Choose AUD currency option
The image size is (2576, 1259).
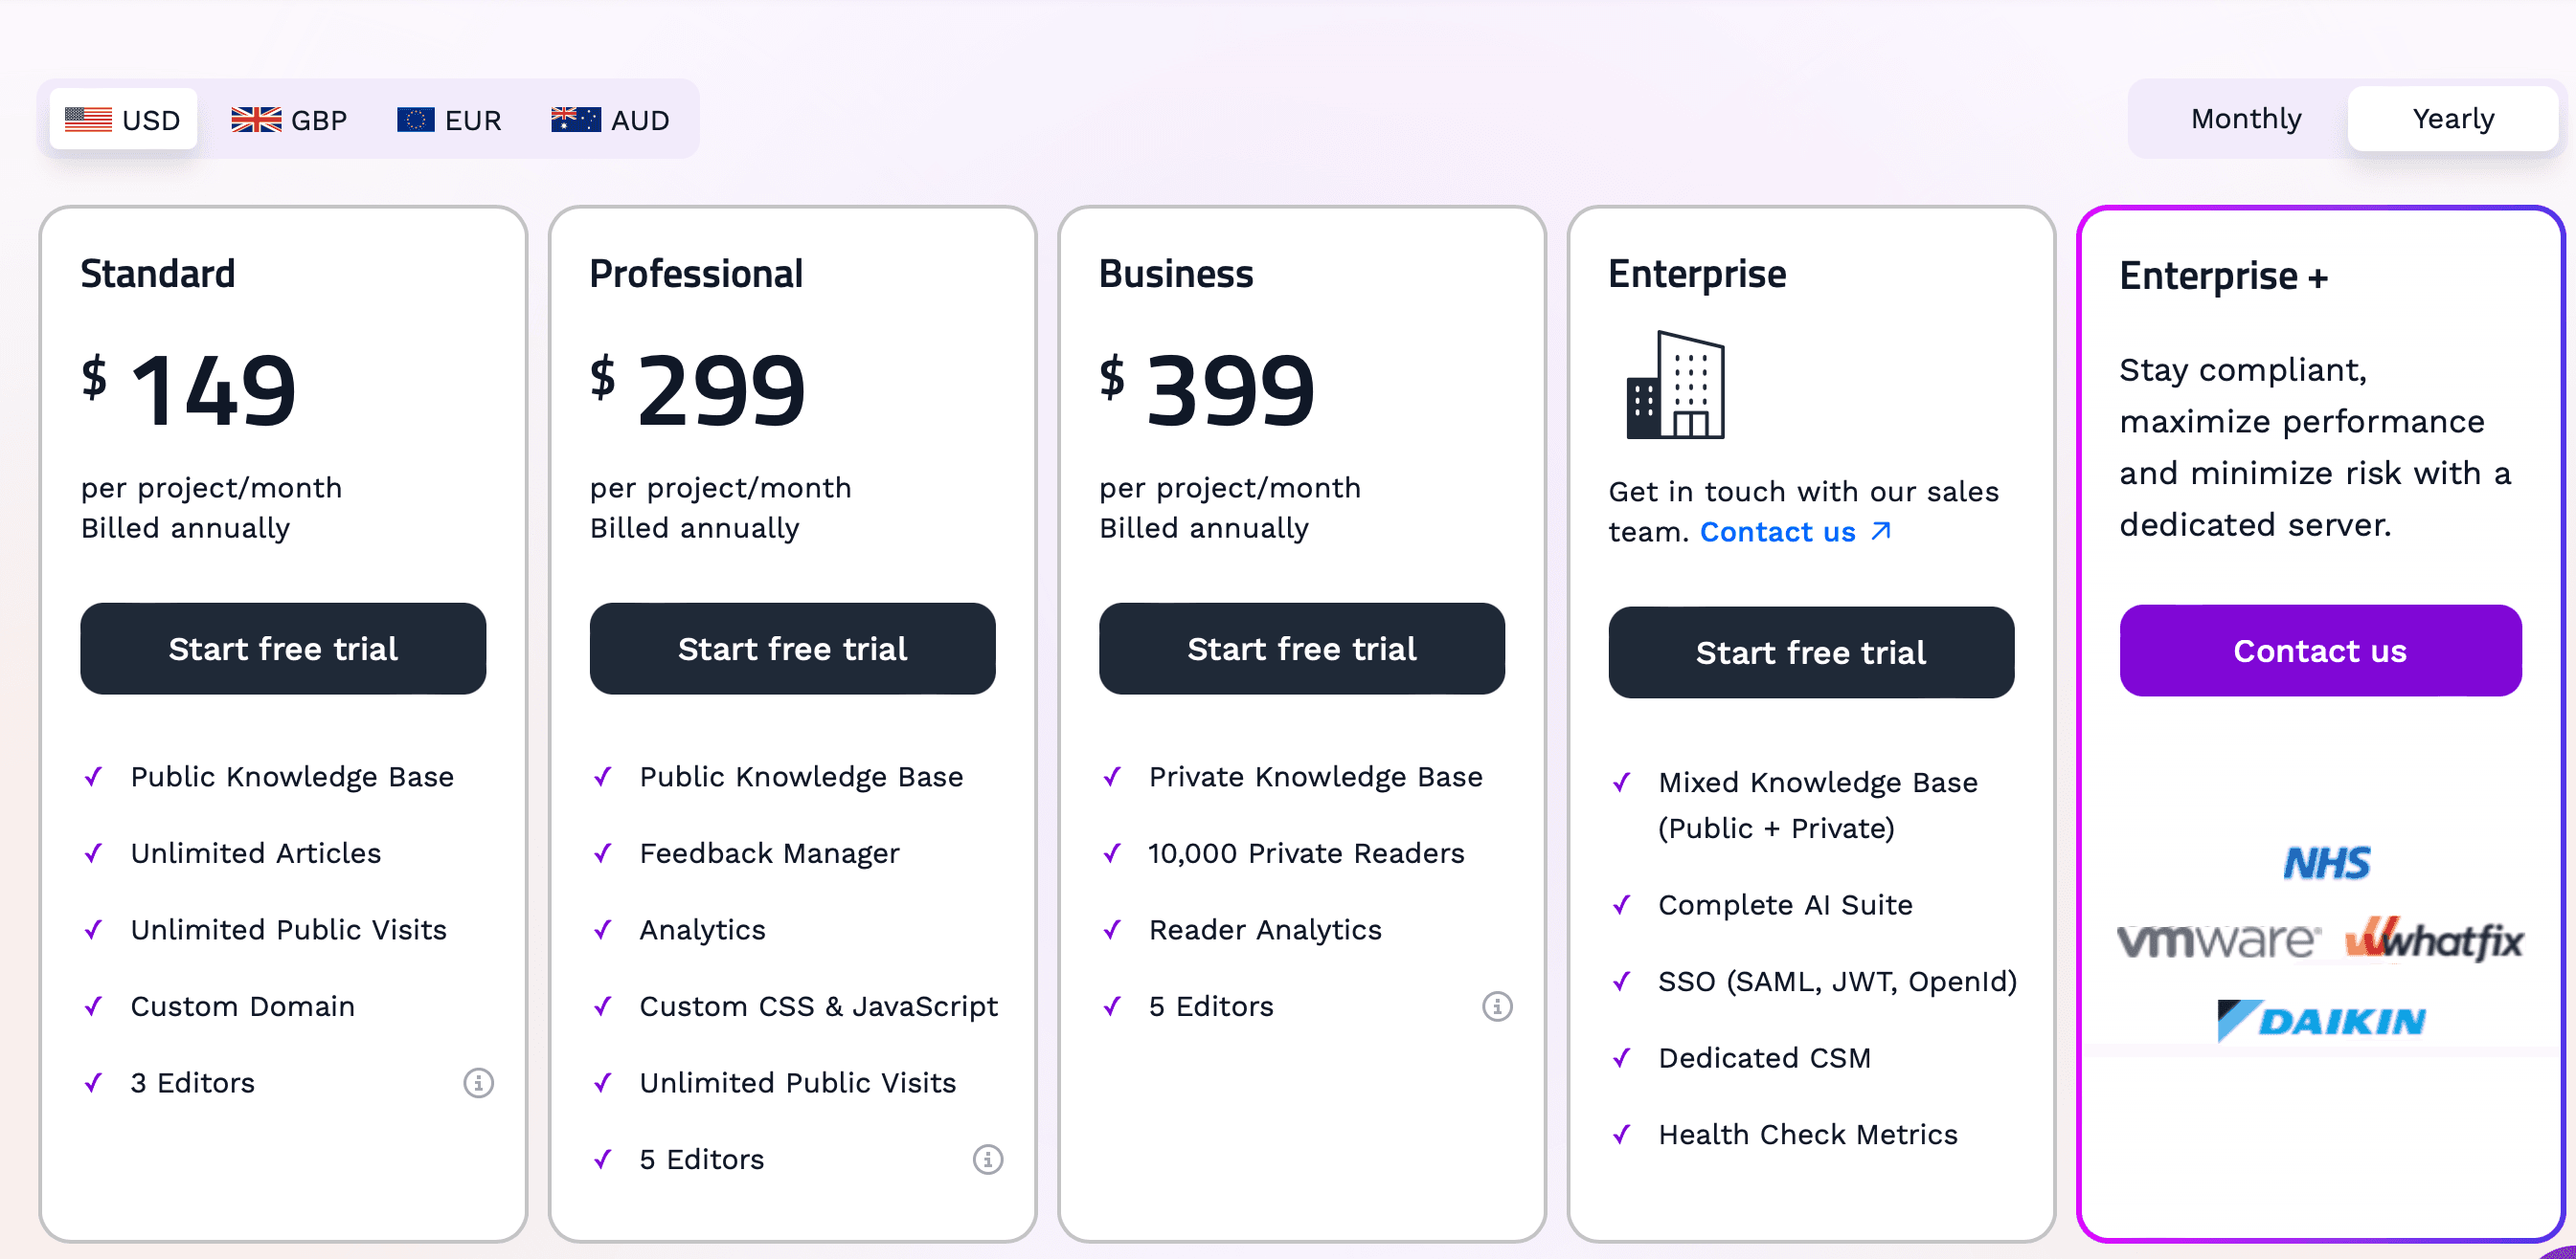(x=610, y=120)
